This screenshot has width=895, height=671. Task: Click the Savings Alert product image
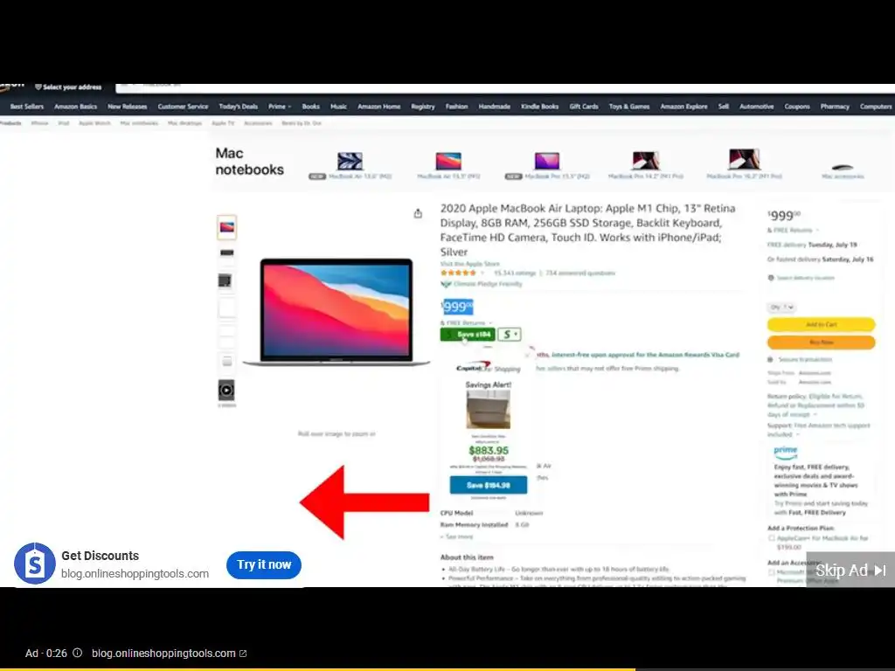pos(488,410)
